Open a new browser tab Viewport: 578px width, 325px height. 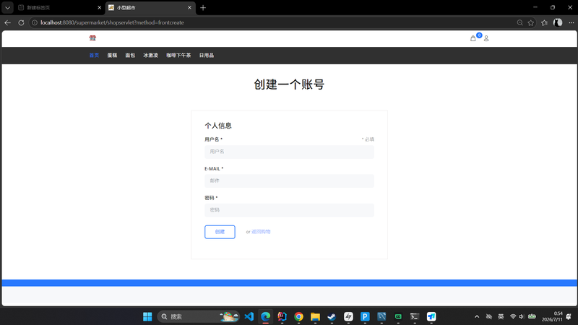pyautogui.click(x=203, y=8)
